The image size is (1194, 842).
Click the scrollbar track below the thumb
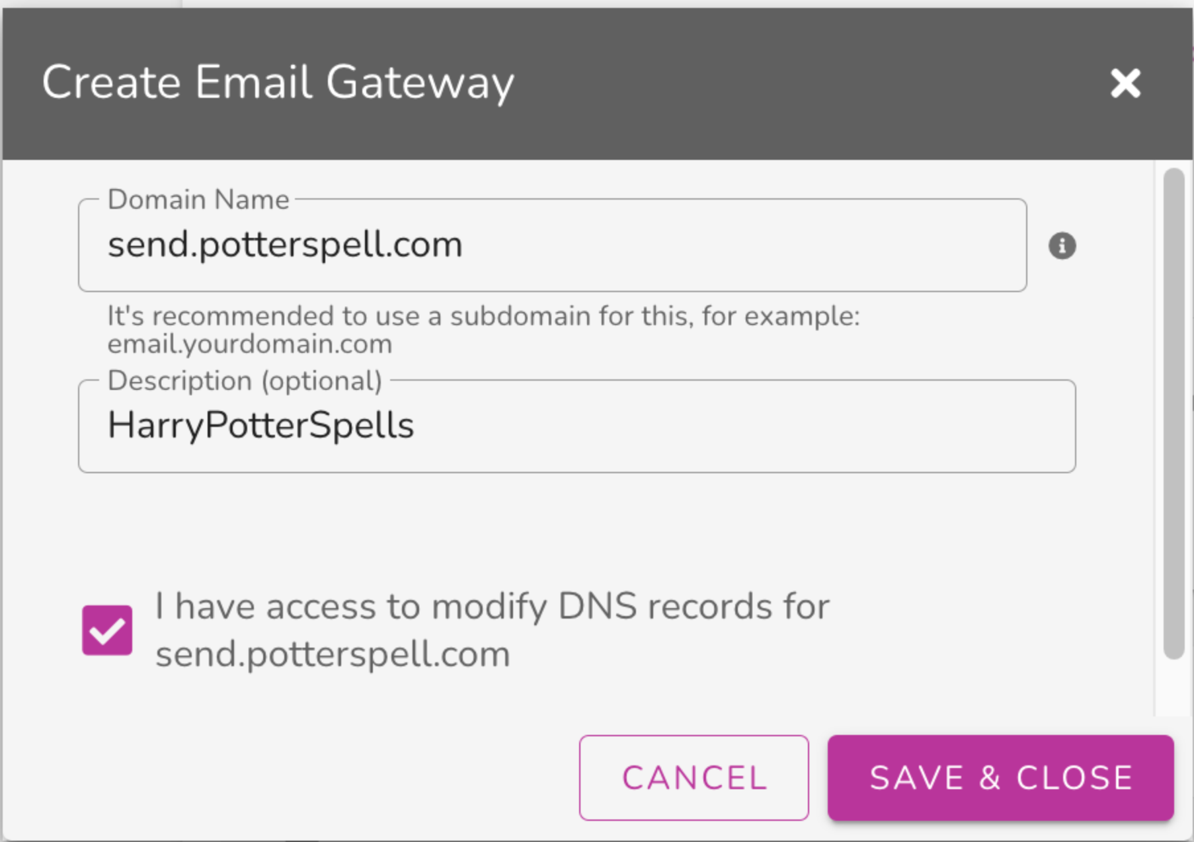point(1174,687)
